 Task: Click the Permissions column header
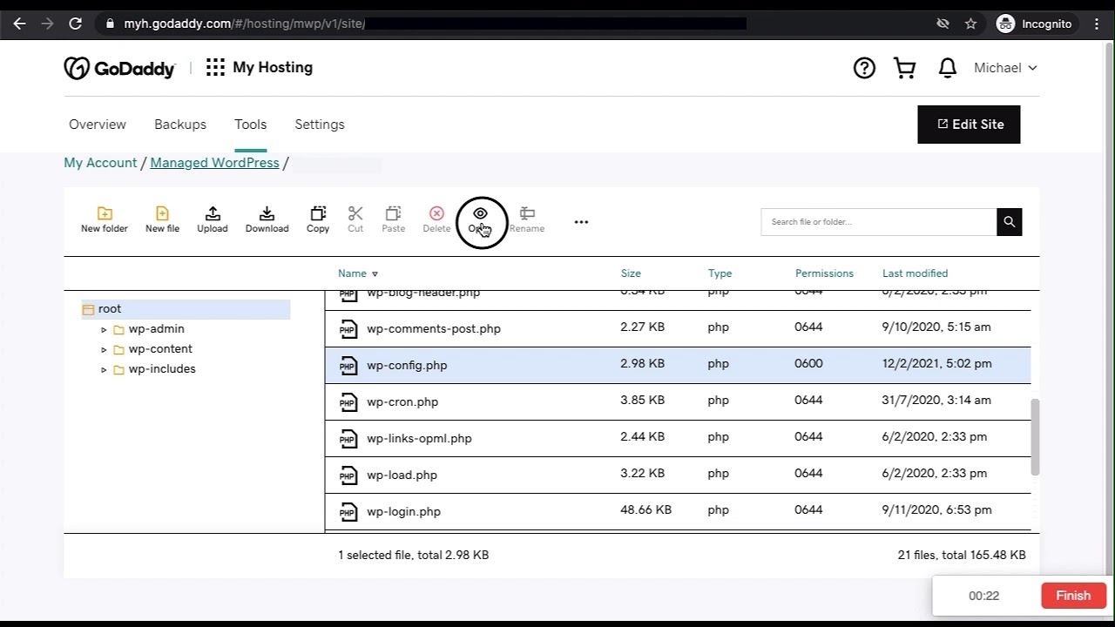tap(824, 273)
